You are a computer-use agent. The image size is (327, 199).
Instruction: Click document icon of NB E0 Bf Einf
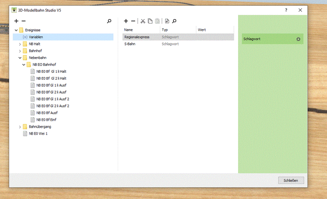pos(33,120)
